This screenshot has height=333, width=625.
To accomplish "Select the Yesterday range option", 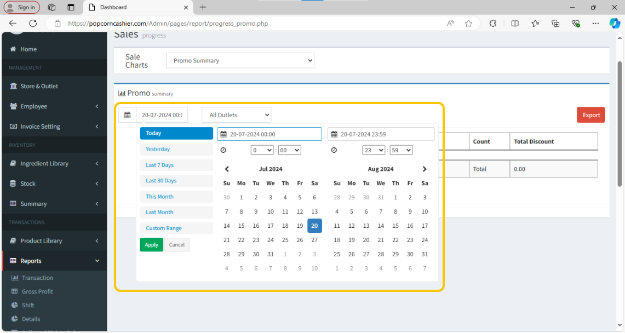I will (x=176, y=149).
